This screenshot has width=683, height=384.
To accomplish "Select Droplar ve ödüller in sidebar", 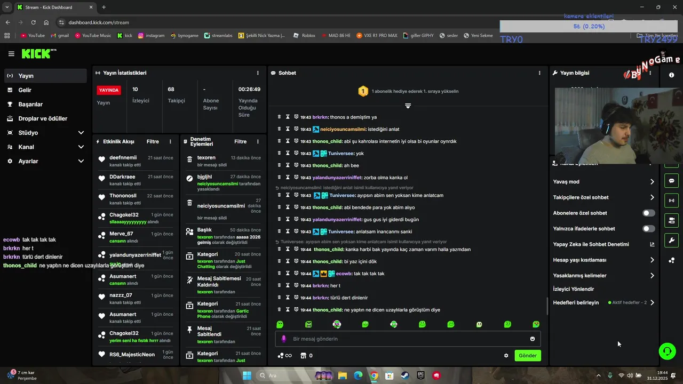I will pyautogui.click(x=45, y=118).
